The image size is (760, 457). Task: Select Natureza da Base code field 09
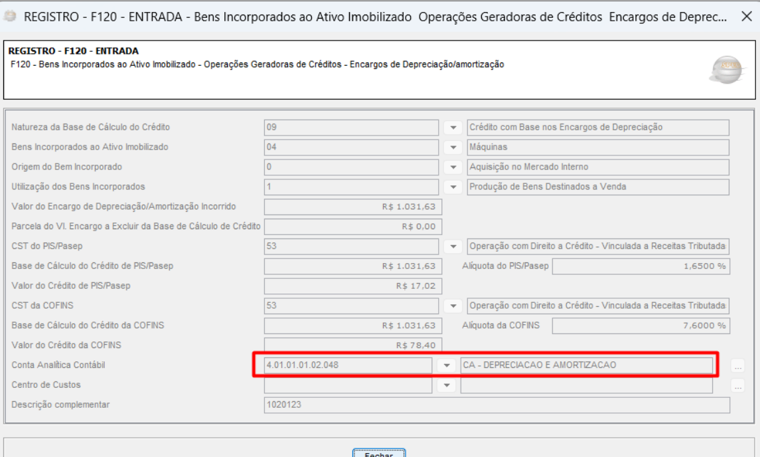[351, 128]
